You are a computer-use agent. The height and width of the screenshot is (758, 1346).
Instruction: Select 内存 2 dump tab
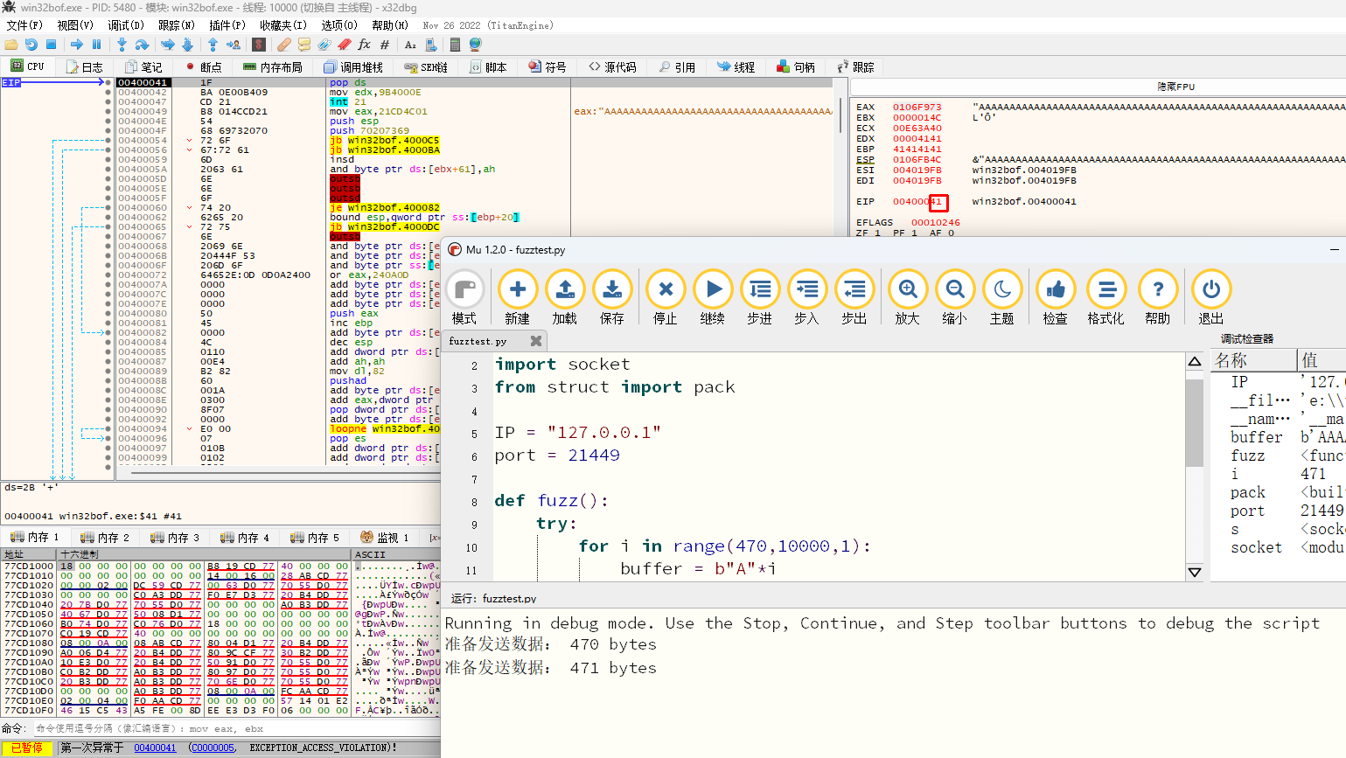point(105,537)
